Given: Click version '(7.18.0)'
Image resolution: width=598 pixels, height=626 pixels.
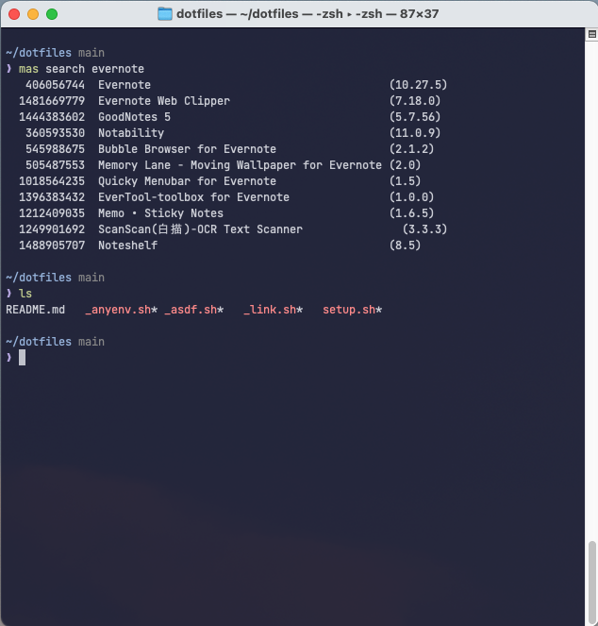Looking at the screenshot, I should 415,101.
